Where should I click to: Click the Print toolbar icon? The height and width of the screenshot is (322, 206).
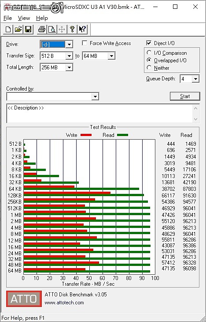click(42, 29)
